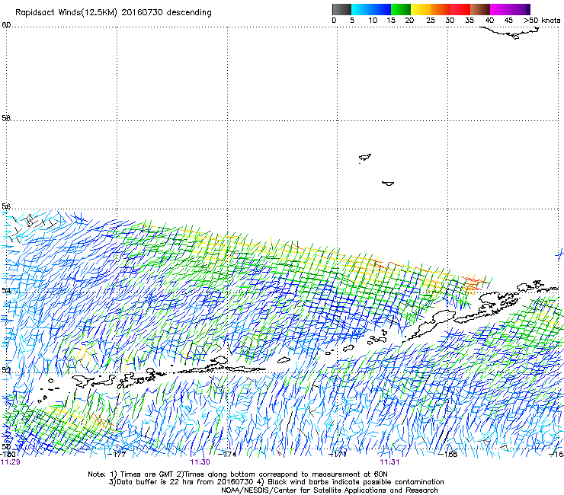Image resolution: width=564 pixels, height=495 pixels.
Task: Click the longitude label '-174'
Action: pos(228,454)
